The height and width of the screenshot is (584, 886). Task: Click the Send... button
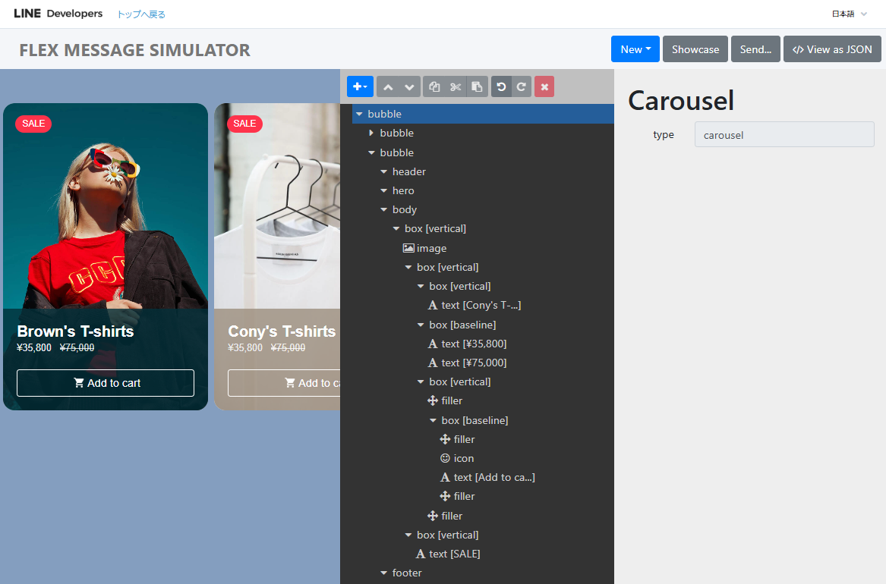pyautogui.click(x=755, y=49)
